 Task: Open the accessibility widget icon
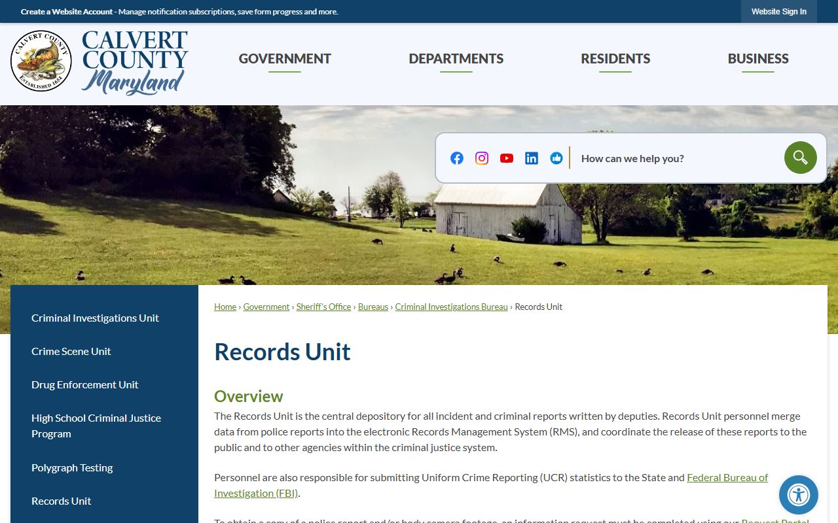[799, 495]
